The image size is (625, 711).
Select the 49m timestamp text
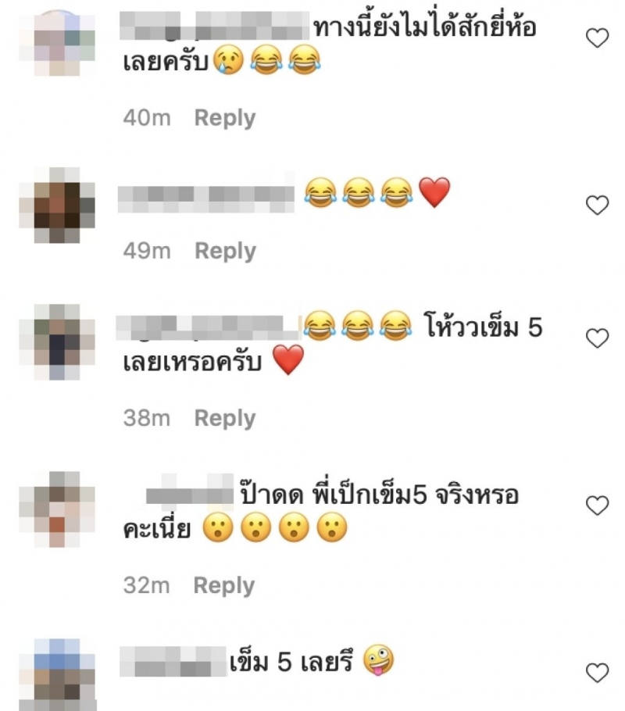coord(147,251)
